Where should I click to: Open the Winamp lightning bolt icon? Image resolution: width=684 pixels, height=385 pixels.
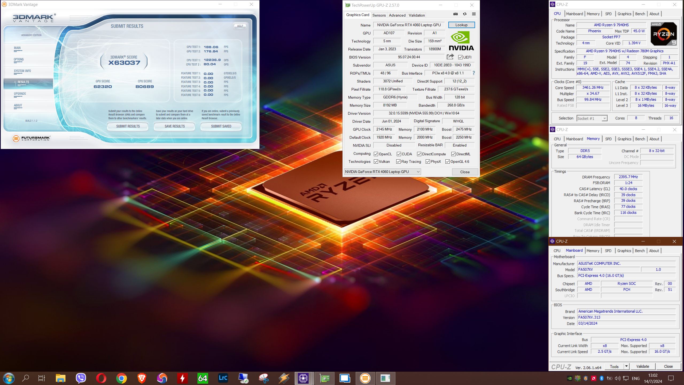(x=284, y=378)
